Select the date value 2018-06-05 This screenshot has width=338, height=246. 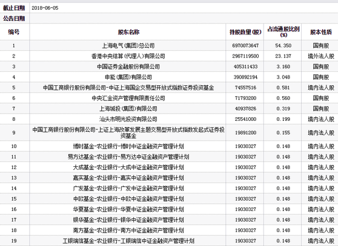(x=45, y=8)
